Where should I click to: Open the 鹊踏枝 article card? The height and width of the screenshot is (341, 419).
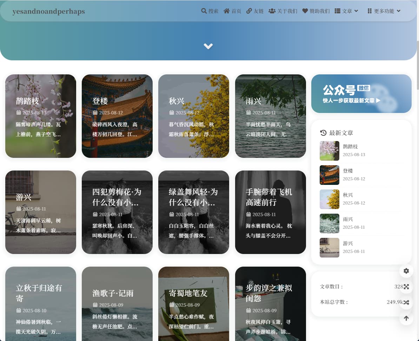41,116
